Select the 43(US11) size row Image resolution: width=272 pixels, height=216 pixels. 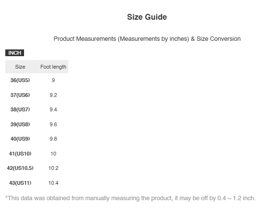coord(37,183)
